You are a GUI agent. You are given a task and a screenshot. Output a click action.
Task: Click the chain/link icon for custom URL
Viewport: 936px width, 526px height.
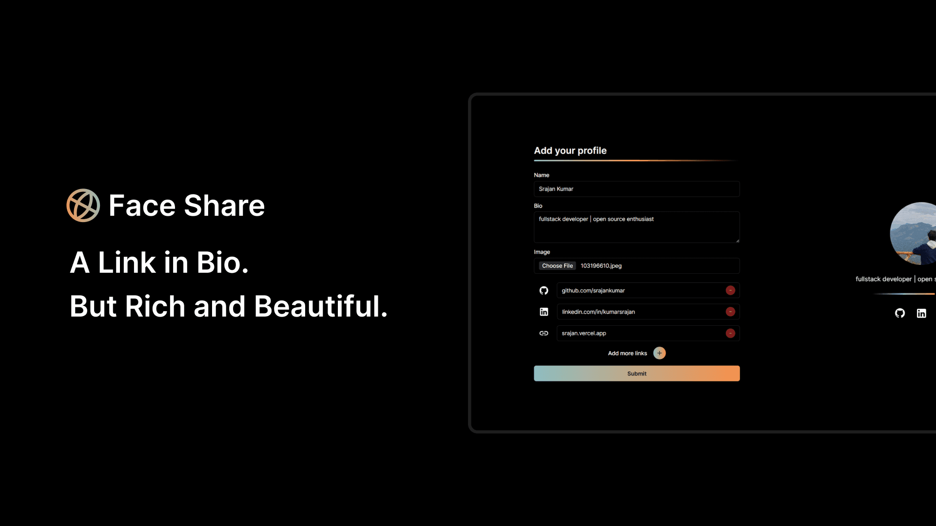pyautogui.click(x=543, y=333)
